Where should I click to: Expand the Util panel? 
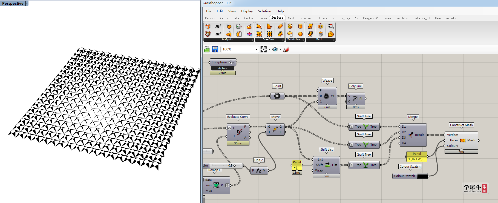click(334, 40)
